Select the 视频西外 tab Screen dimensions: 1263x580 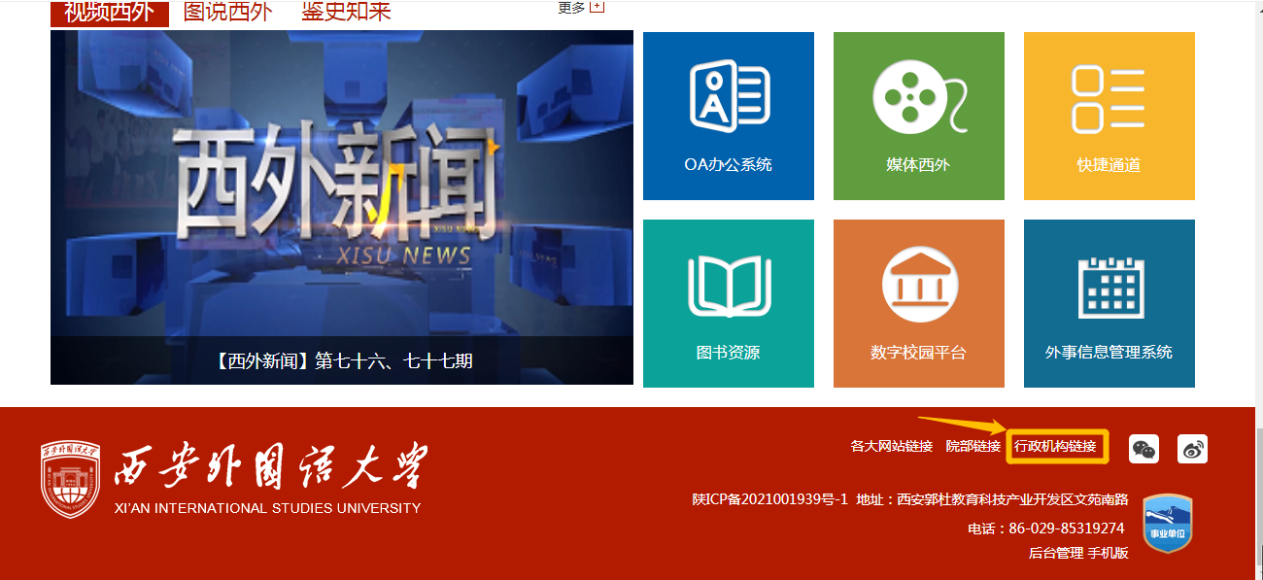pyautogui.click(x=109, y=12)
